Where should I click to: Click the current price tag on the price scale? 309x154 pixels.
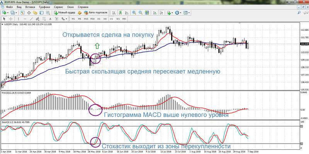304,44
